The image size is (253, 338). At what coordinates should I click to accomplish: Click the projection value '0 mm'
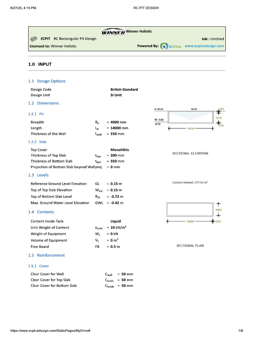115,167
